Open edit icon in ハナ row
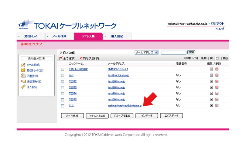 [211, 105]
